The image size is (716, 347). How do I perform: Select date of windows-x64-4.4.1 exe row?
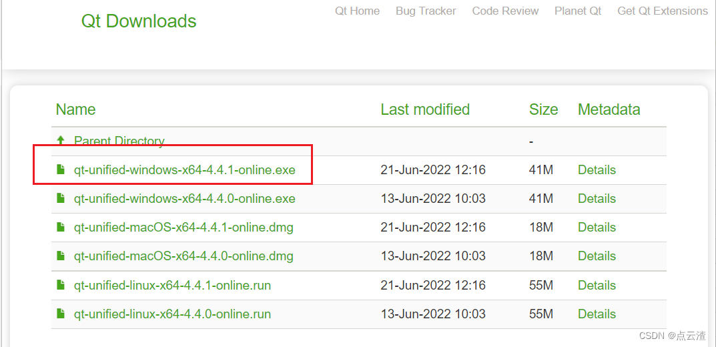[x=433, y=170]
